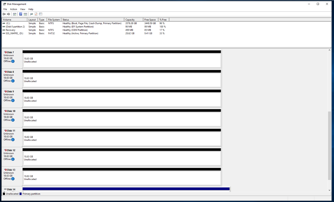Screen dimensions: 334x202
Task: Open the File menu
Action: pyautogui.click(x=5, y=9)
